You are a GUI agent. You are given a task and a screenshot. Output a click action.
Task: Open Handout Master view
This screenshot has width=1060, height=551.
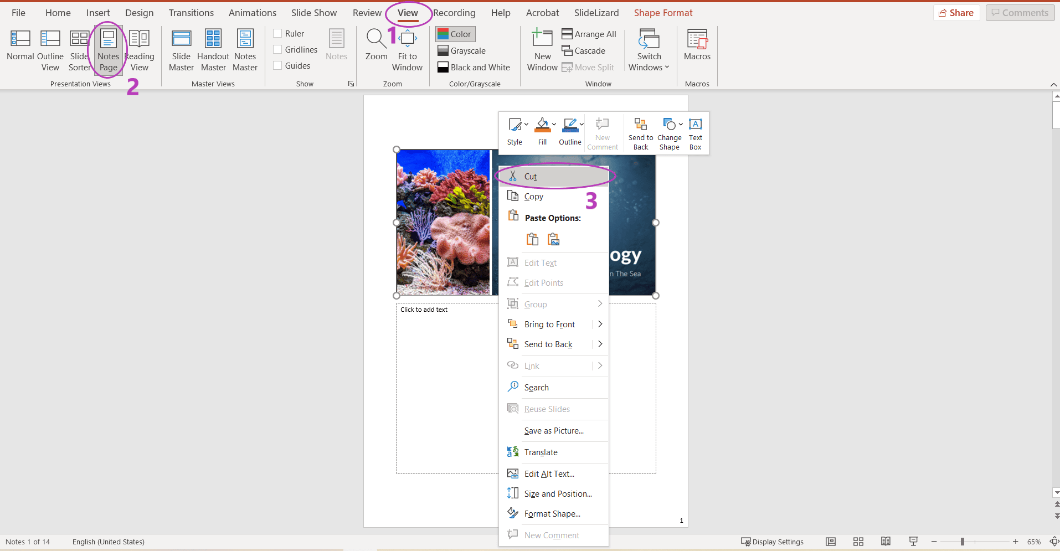[213, 50]
